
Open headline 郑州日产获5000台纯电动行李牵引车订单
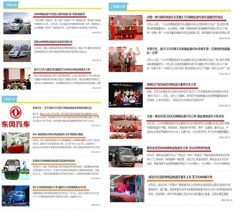click(171, 84)
